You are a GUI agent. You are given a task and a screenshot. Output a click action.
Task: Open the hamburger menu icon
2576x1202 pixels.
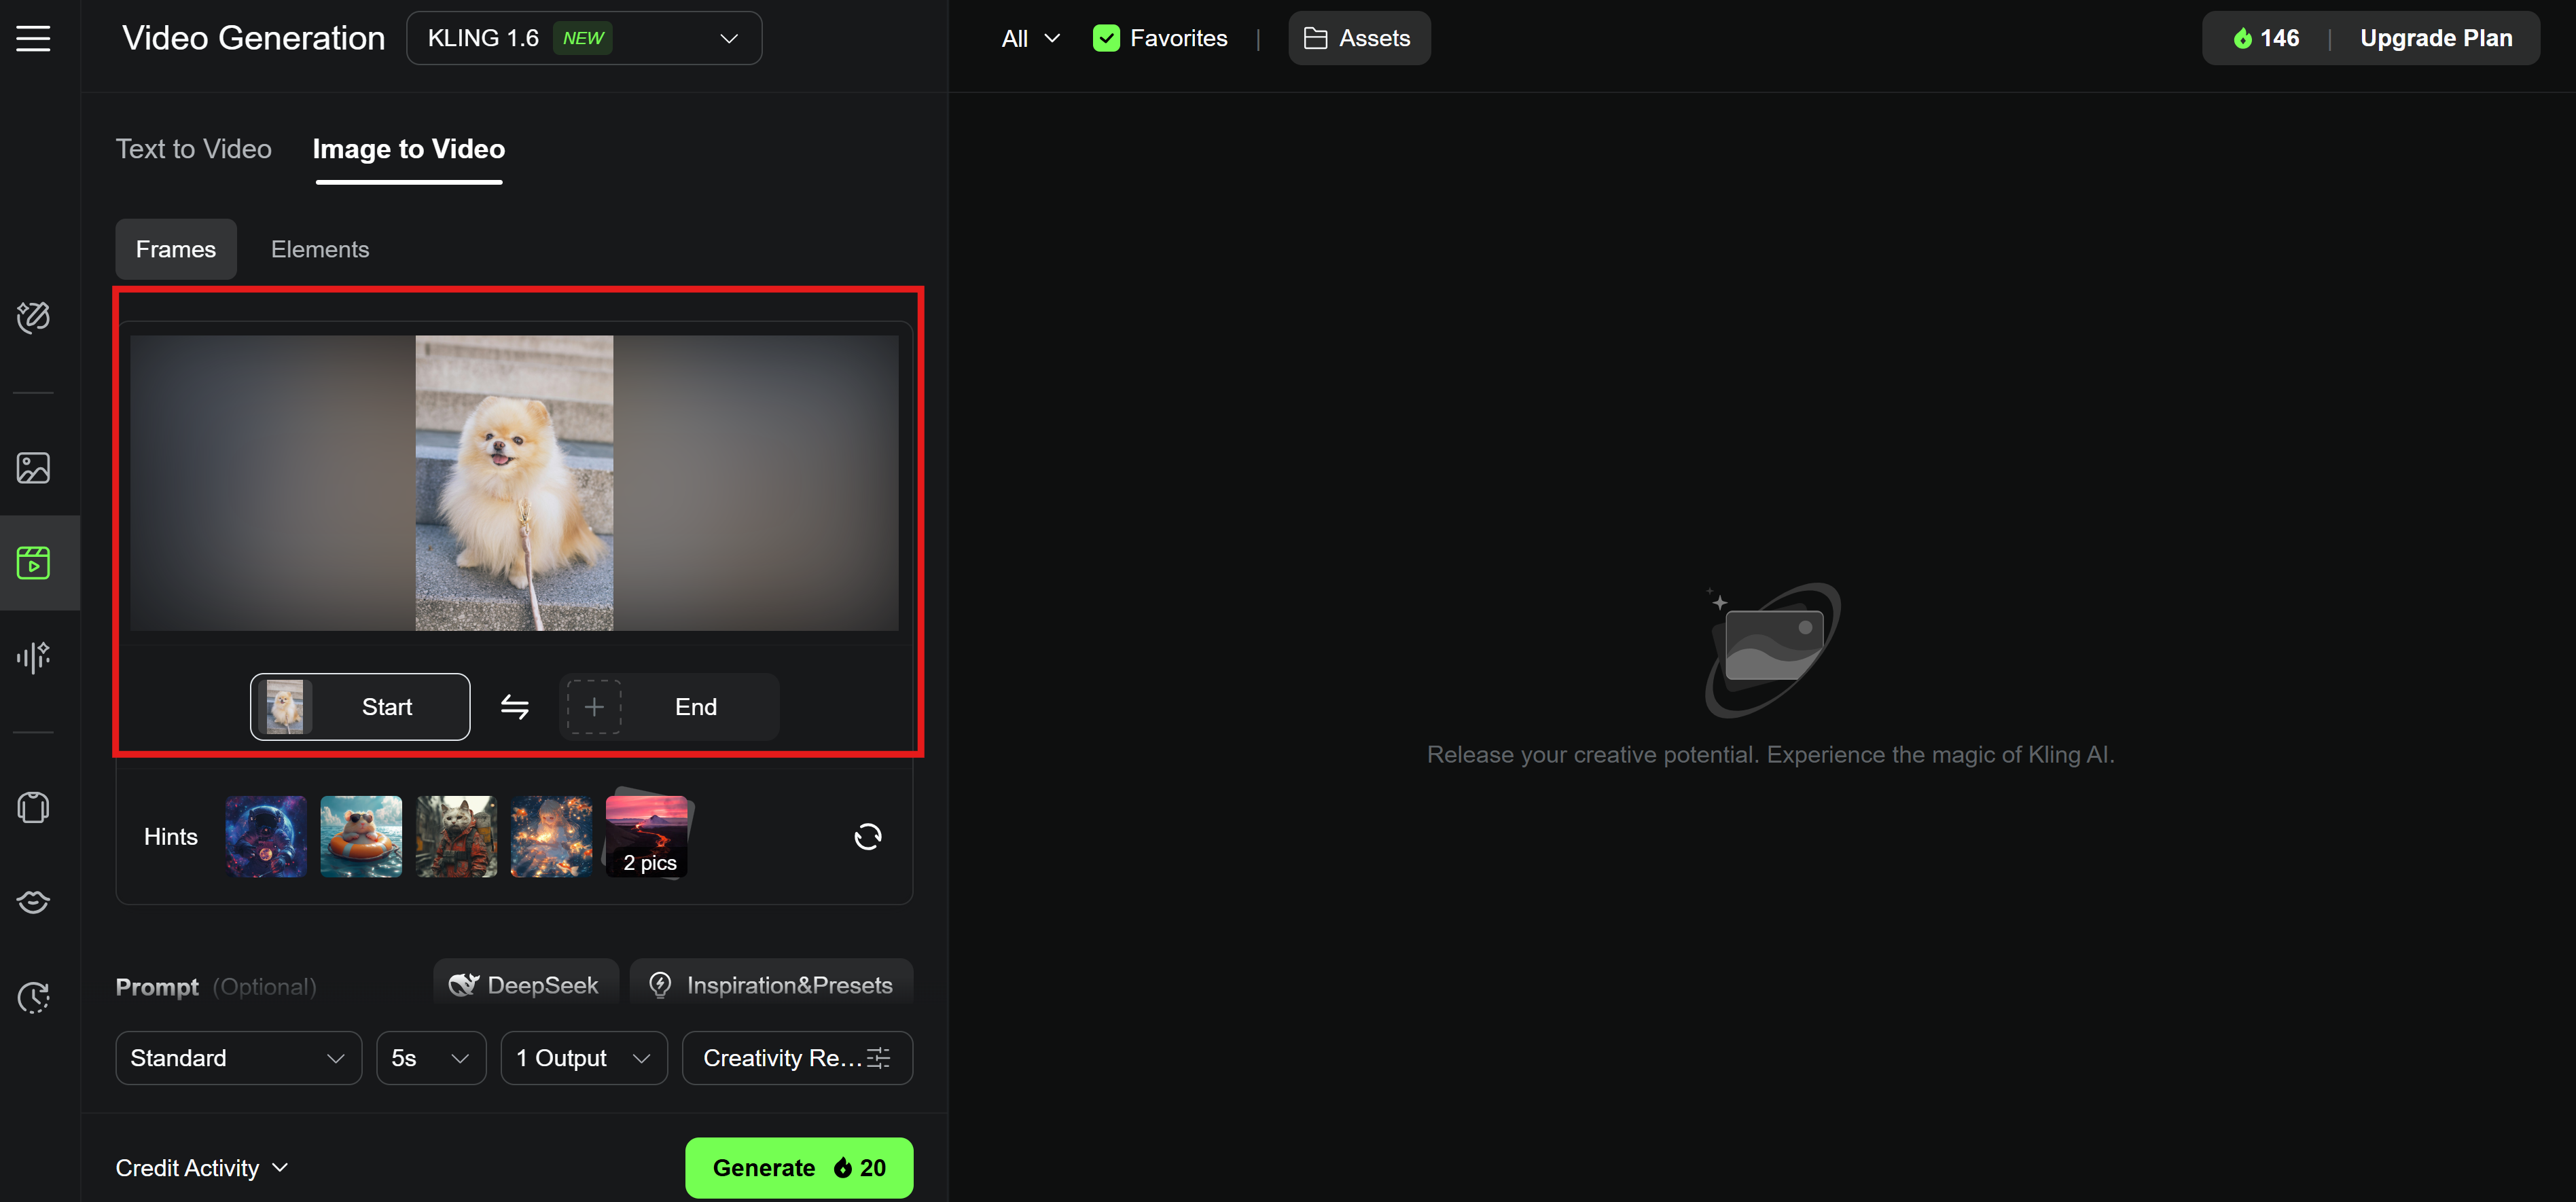pyautogui.click(x=33, y=39)
